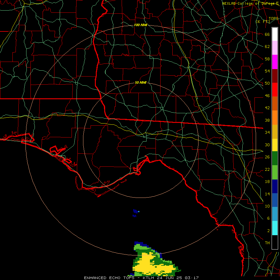The width and height of the screenshot is (280, 280).
Task: Click the legend value "10"
Action: 267,206
